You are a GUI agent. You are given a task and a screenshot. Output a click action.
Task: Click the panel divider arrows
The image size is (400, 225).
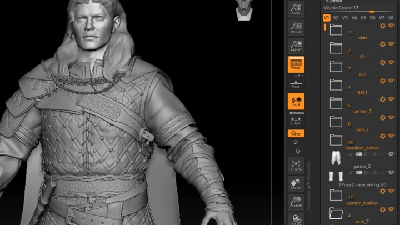pyautogui.click(x=309, y=185)
